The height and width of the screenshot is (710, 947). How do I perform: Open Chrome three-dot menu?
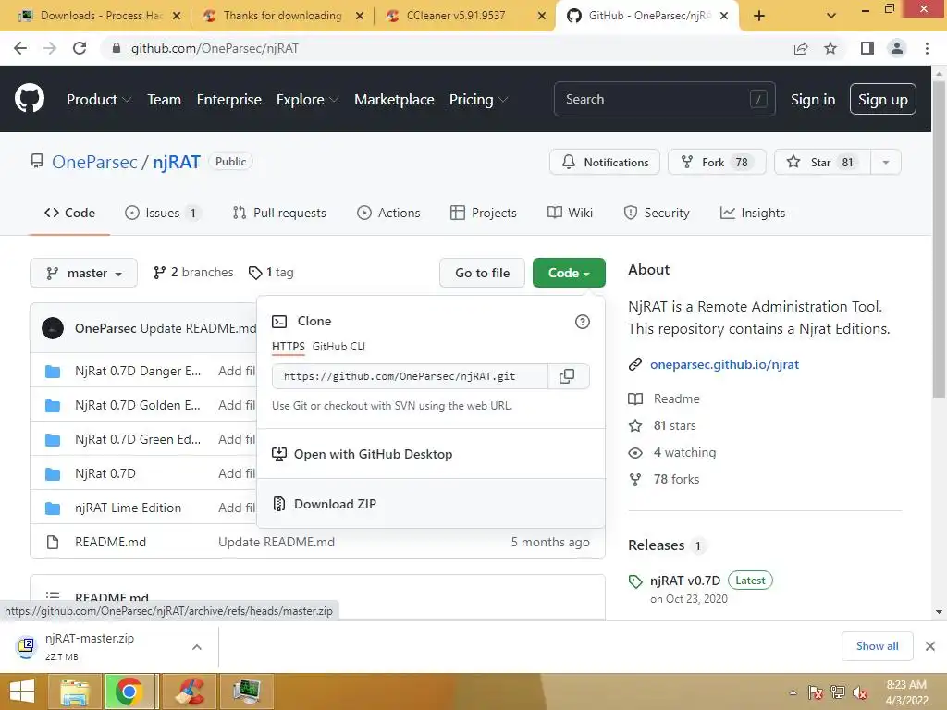click(927, 48)
